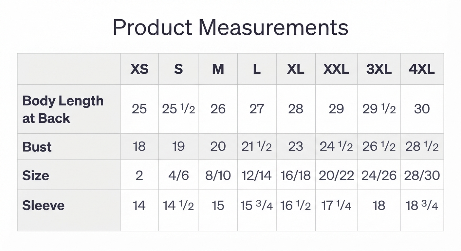Click the Size row label
The width and height of the screenshot is (461, 251).
pos(36,176)
